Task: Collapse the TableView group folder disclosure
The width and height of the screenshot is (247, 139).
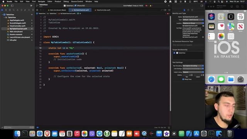Action: click(x=4, y=17)
